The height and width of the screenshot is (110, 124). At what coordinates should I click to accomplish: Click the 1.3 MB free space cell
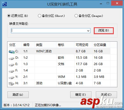point(81,77)
